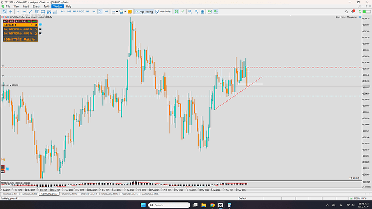The image size is (372, 209).
Task: Open the Fibonacci retracement tool
Action: 49,11
